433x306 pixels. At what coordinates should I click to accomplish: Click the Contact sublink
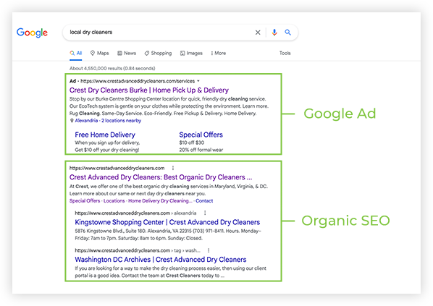204,201
